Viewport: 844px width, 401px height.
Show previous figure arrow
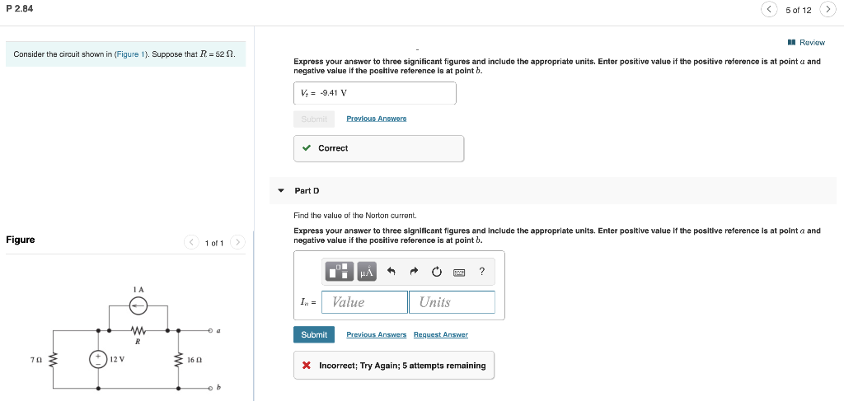coord(191,242)
